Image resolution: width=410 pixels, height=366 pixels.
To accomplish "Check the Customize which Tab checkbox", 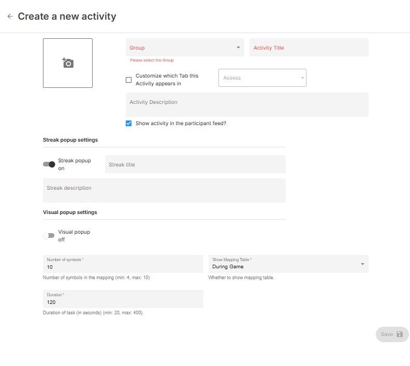I will click(x=129, y=80).
